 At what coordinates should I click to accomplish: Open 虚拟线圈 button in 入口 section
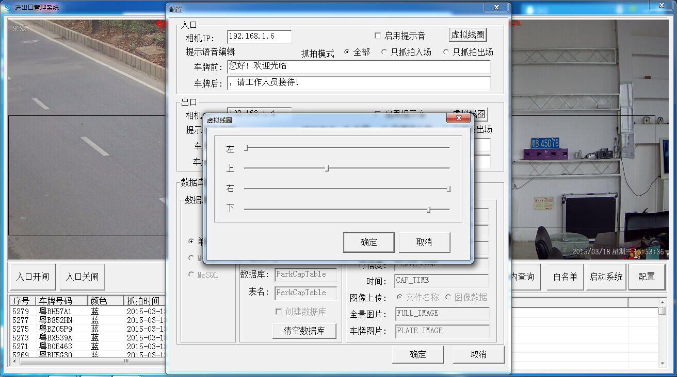[468, 35]
